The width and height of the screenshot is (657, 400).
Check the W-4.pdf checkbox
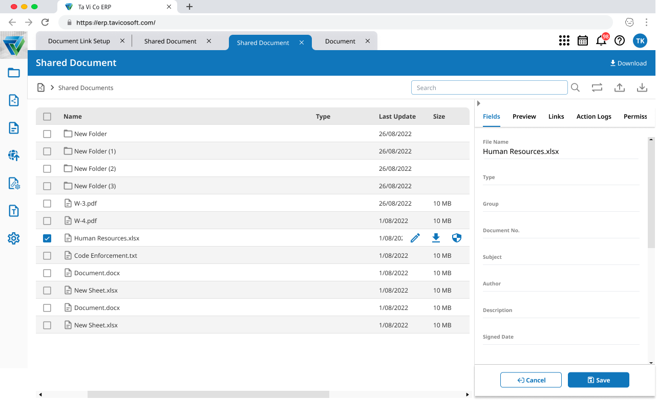pos(47,221)
